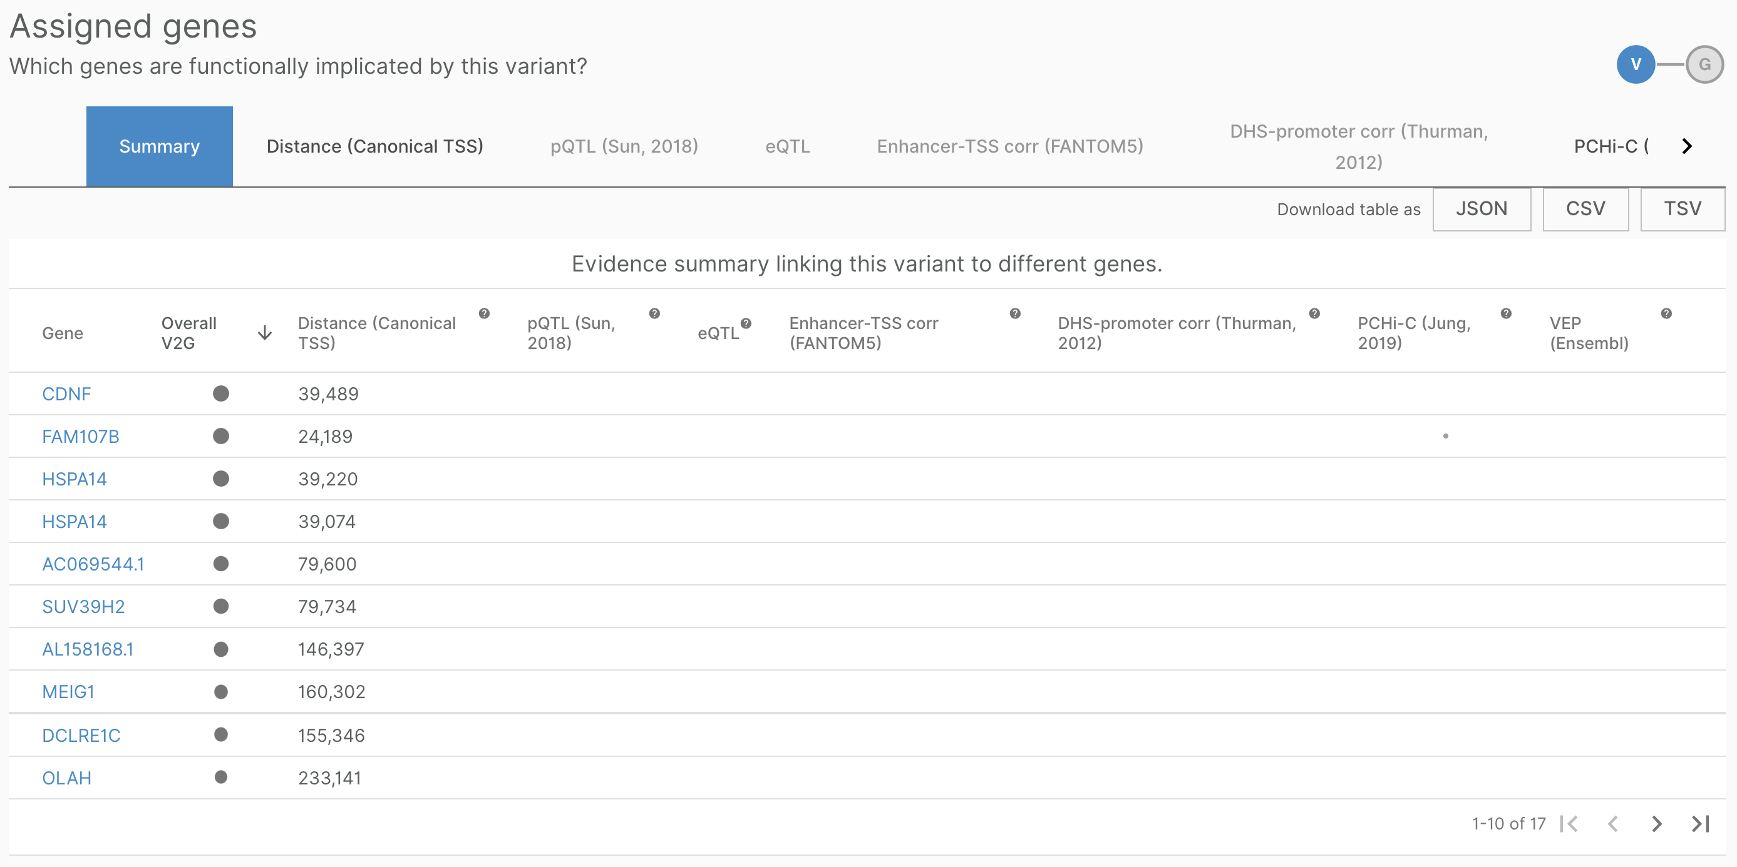1737x867 pixels.
Task: Go to the next page of results
Action: [x=1658, y=823]
